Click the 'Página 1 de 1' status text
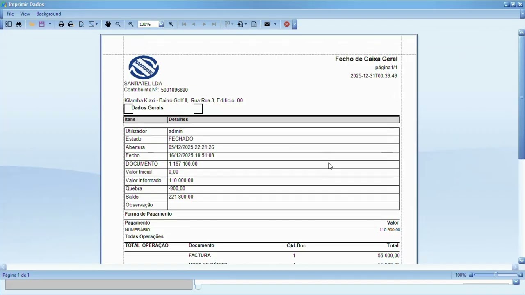The width and height of the screenshot is (525, 295). pos(16,275)
